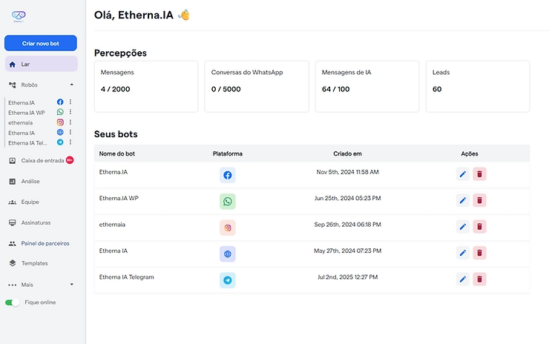Toggle the Fique online switch

pos(13,302)
